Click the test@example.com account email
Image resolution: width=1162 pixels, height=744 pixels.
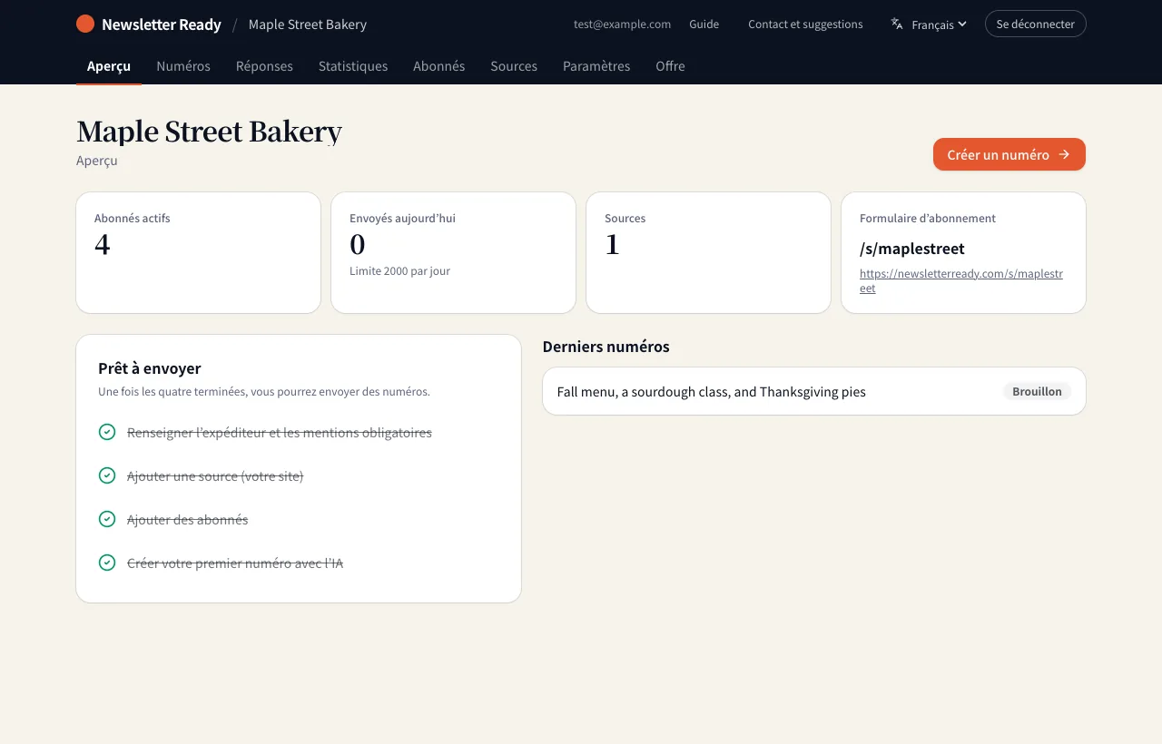coord(622,24)
